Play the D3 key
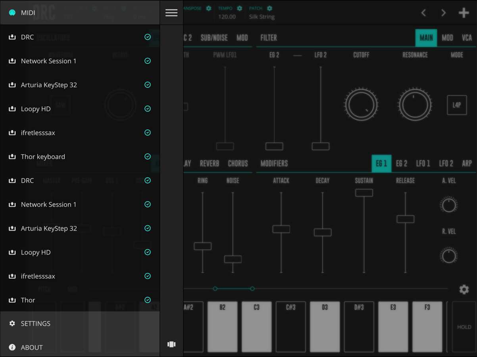 325,327
